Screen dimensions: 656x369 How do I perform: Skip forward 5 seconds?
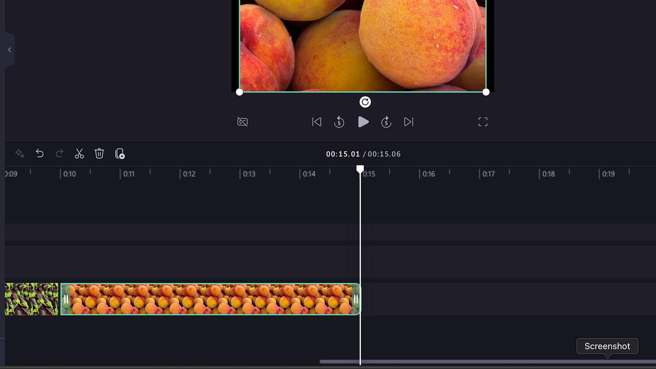[x=386, y=122]
